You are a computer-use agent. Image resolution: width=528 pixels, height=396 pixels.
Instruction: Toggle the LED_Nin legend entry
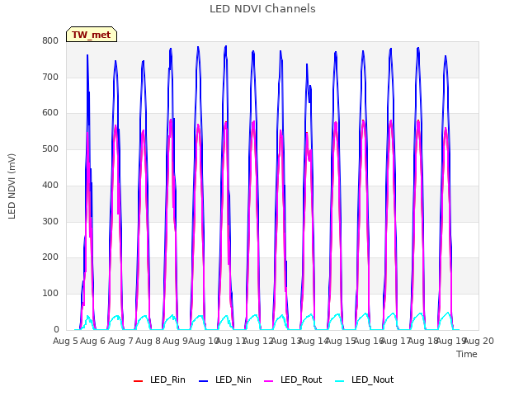click(225, 379)
